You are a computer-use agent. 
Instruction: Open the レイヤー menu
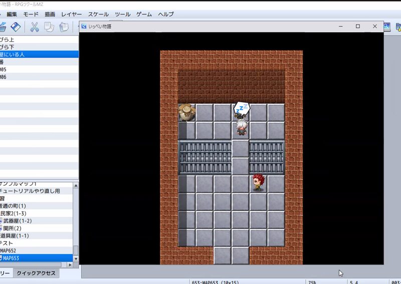point(72,15)
